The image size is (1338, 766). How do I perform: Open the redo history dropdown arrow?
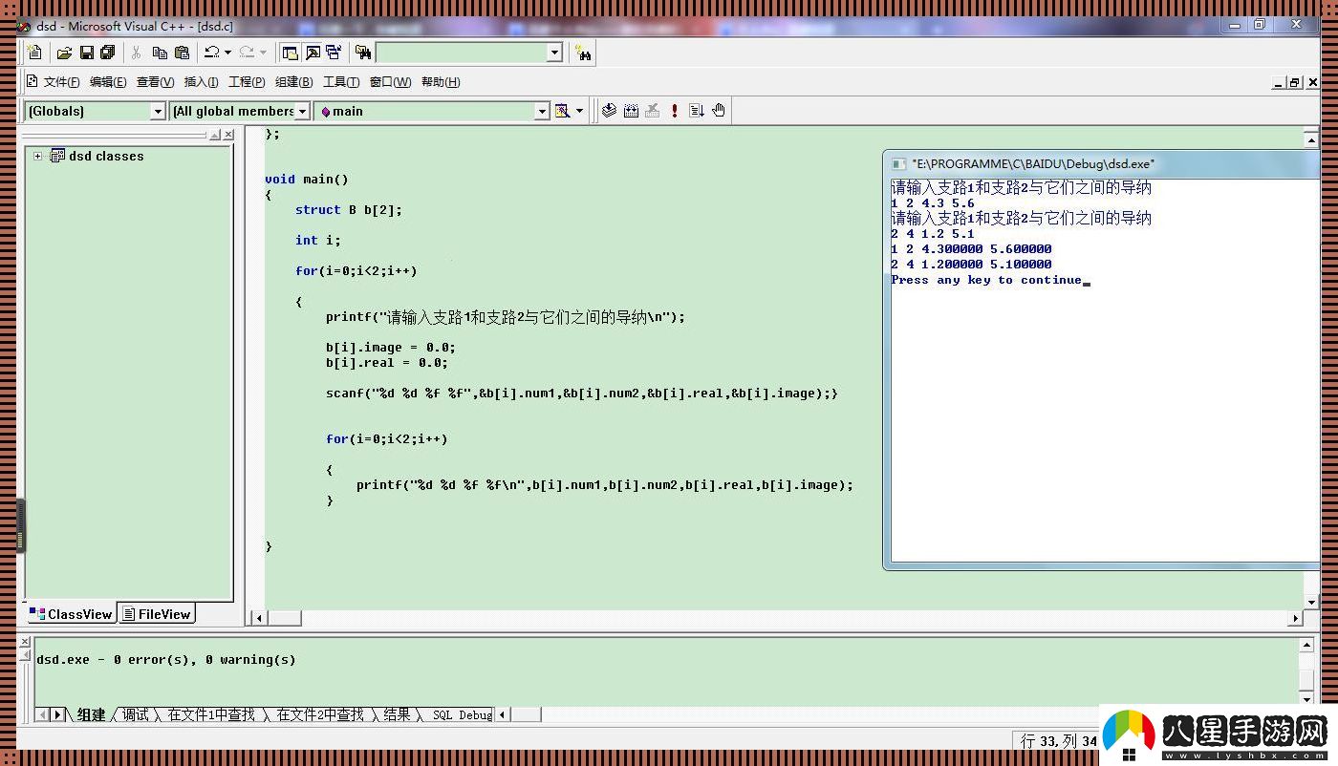click(x=263, y=53)
